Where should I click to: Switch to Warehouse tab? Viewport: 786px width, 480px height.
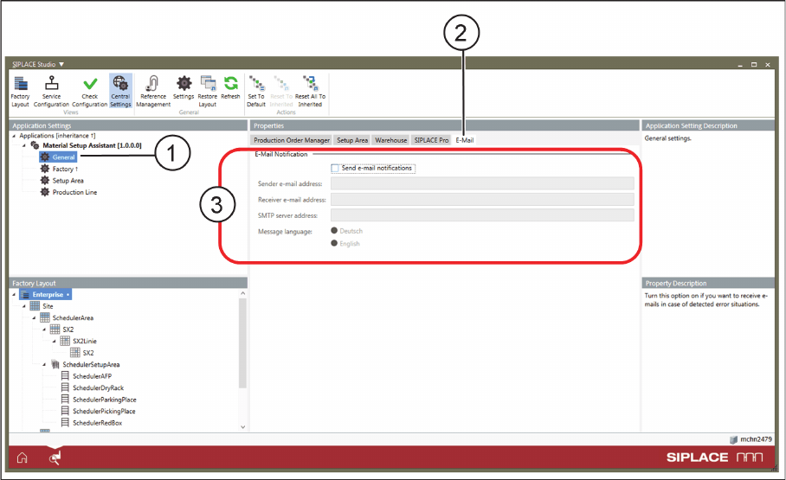click(391, 140)
